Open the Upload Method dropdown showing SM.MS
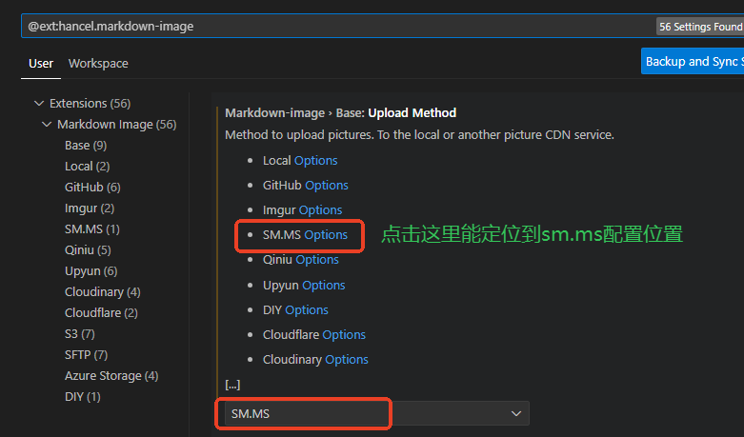The width and height of the screenshot is (744, 437). pos(374,413)
